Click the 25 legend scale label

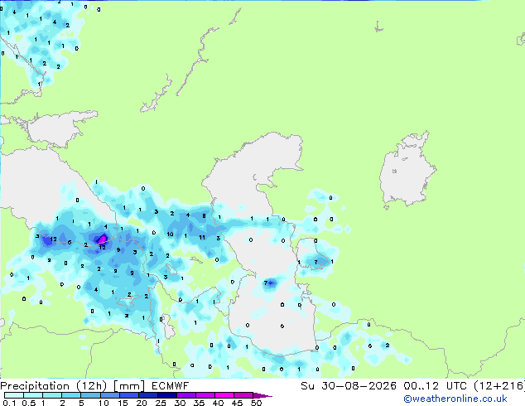tap(161, 403)
